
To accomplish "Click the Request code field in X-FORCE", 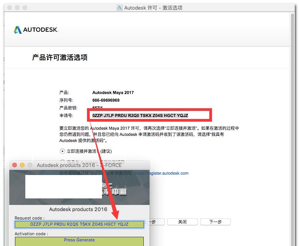I will point(79,224).
